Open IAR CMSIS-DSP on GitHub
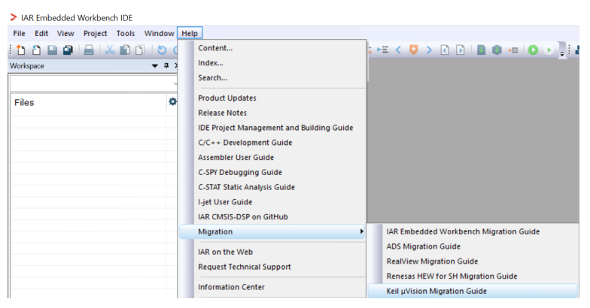 tap(242, 216)
